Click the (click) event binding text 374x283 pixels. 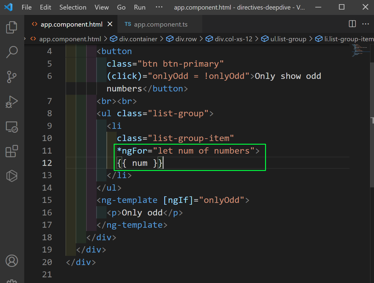(x=124, y=76)
